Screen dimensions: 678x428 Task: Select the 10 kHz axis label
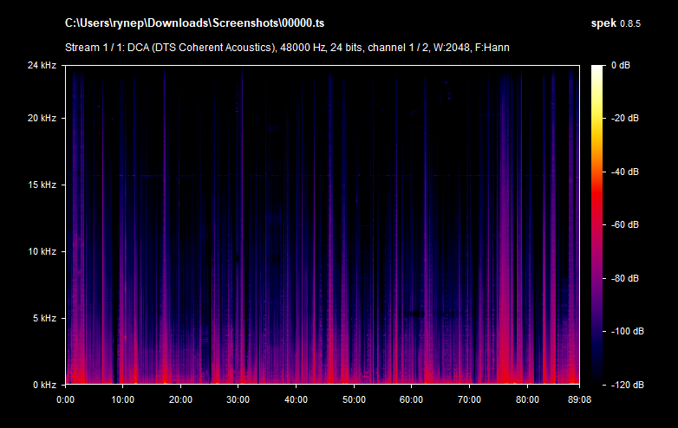[42, 251]
